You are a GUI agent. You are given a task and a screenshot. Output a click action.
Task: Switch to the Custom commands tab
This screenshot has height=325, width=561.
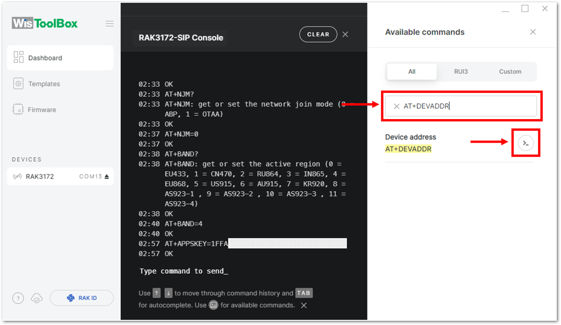click(x=510, y=71)
